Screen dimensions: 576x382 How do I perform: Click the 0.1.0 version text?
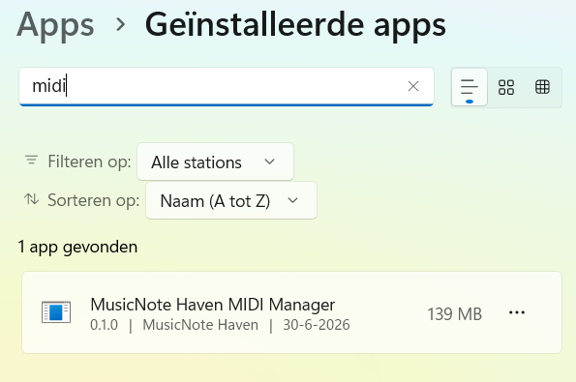click(x=104, y=325)
